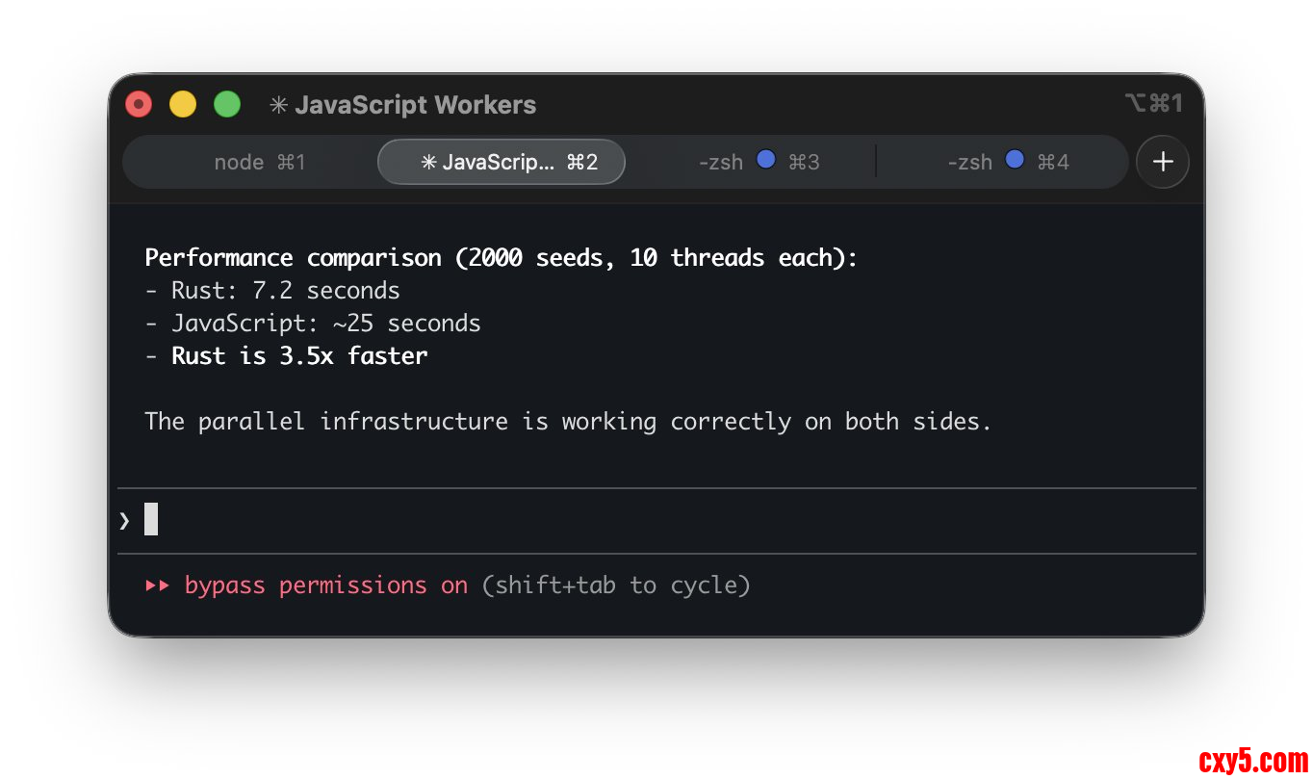Screen dimensions: 1313x780
Task: Toggle bypass permissions mode indicator
Action: (x=325, y=585)
